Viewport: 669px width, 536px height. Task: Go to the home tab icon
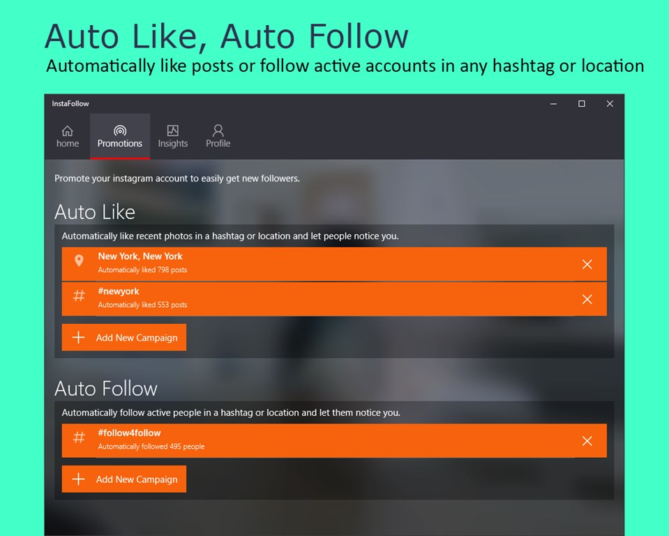pyautogui.click(x=67, y=131)
